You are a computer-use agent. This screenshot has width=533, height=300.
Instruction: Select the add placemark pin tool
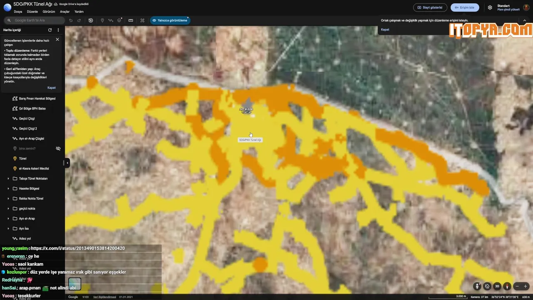pos(102,20)
